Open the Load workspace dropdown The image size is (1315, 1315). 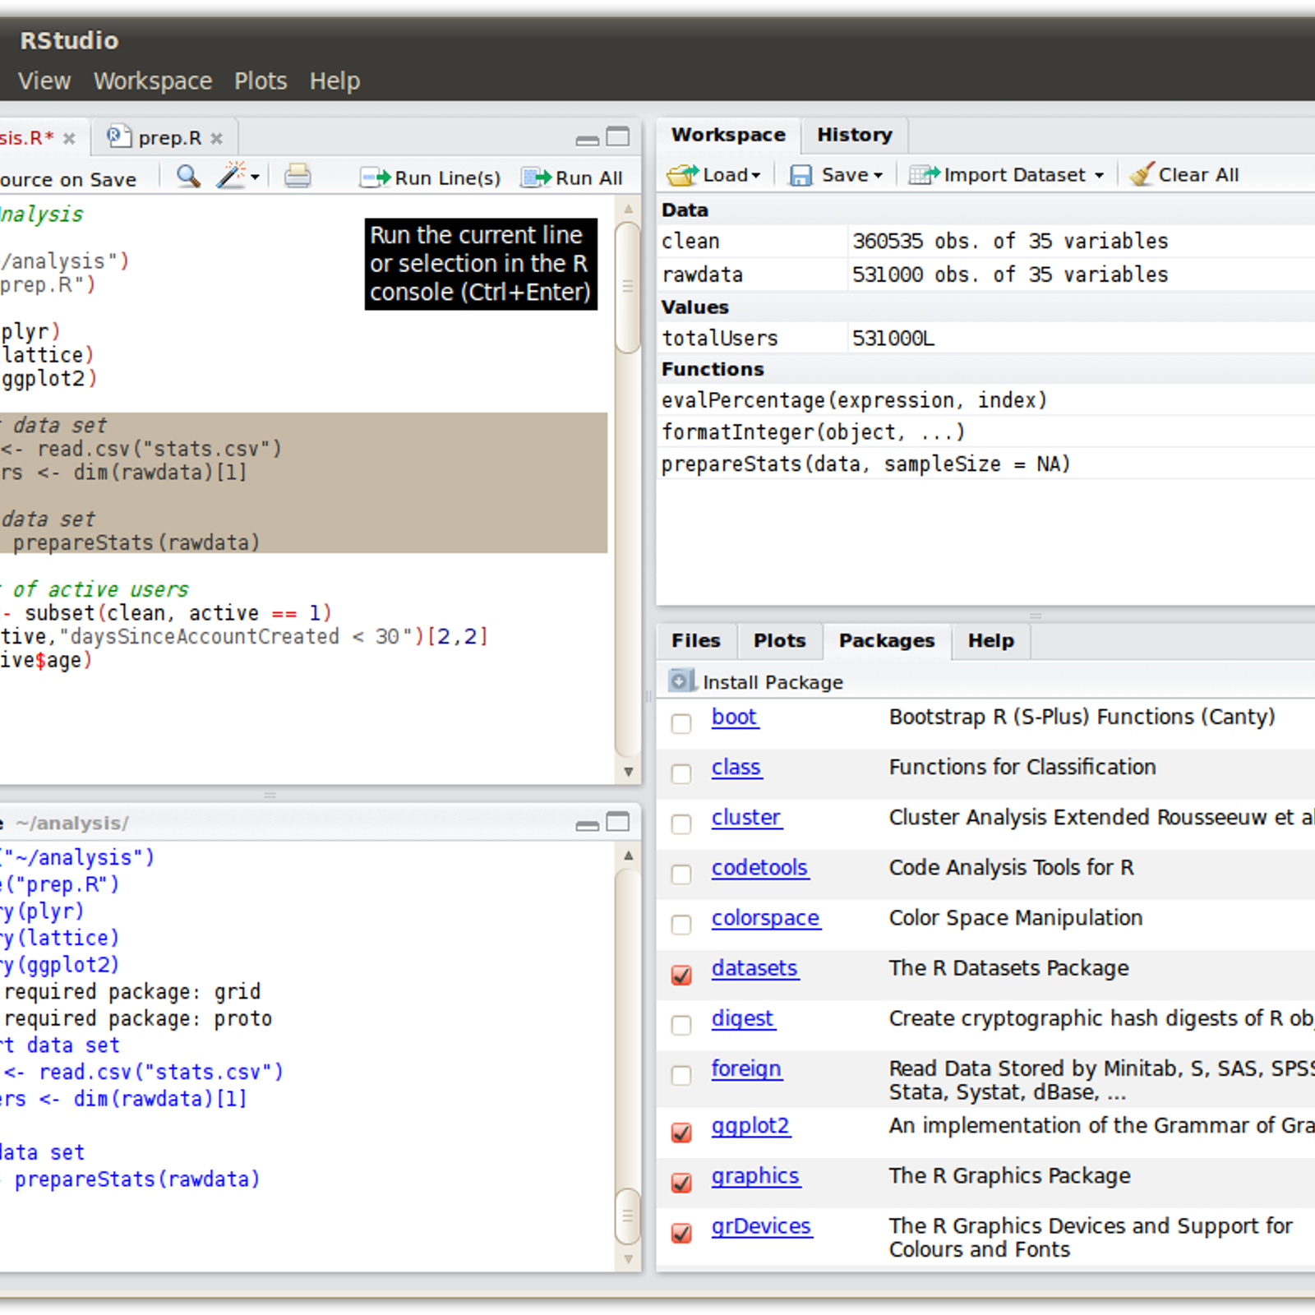[713, 175]
